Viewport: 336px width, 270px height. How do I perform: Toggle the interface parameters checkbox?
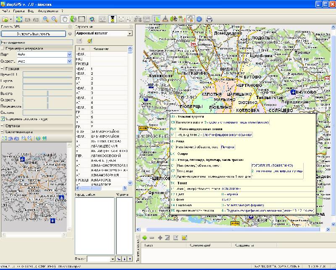coord(3,48)
